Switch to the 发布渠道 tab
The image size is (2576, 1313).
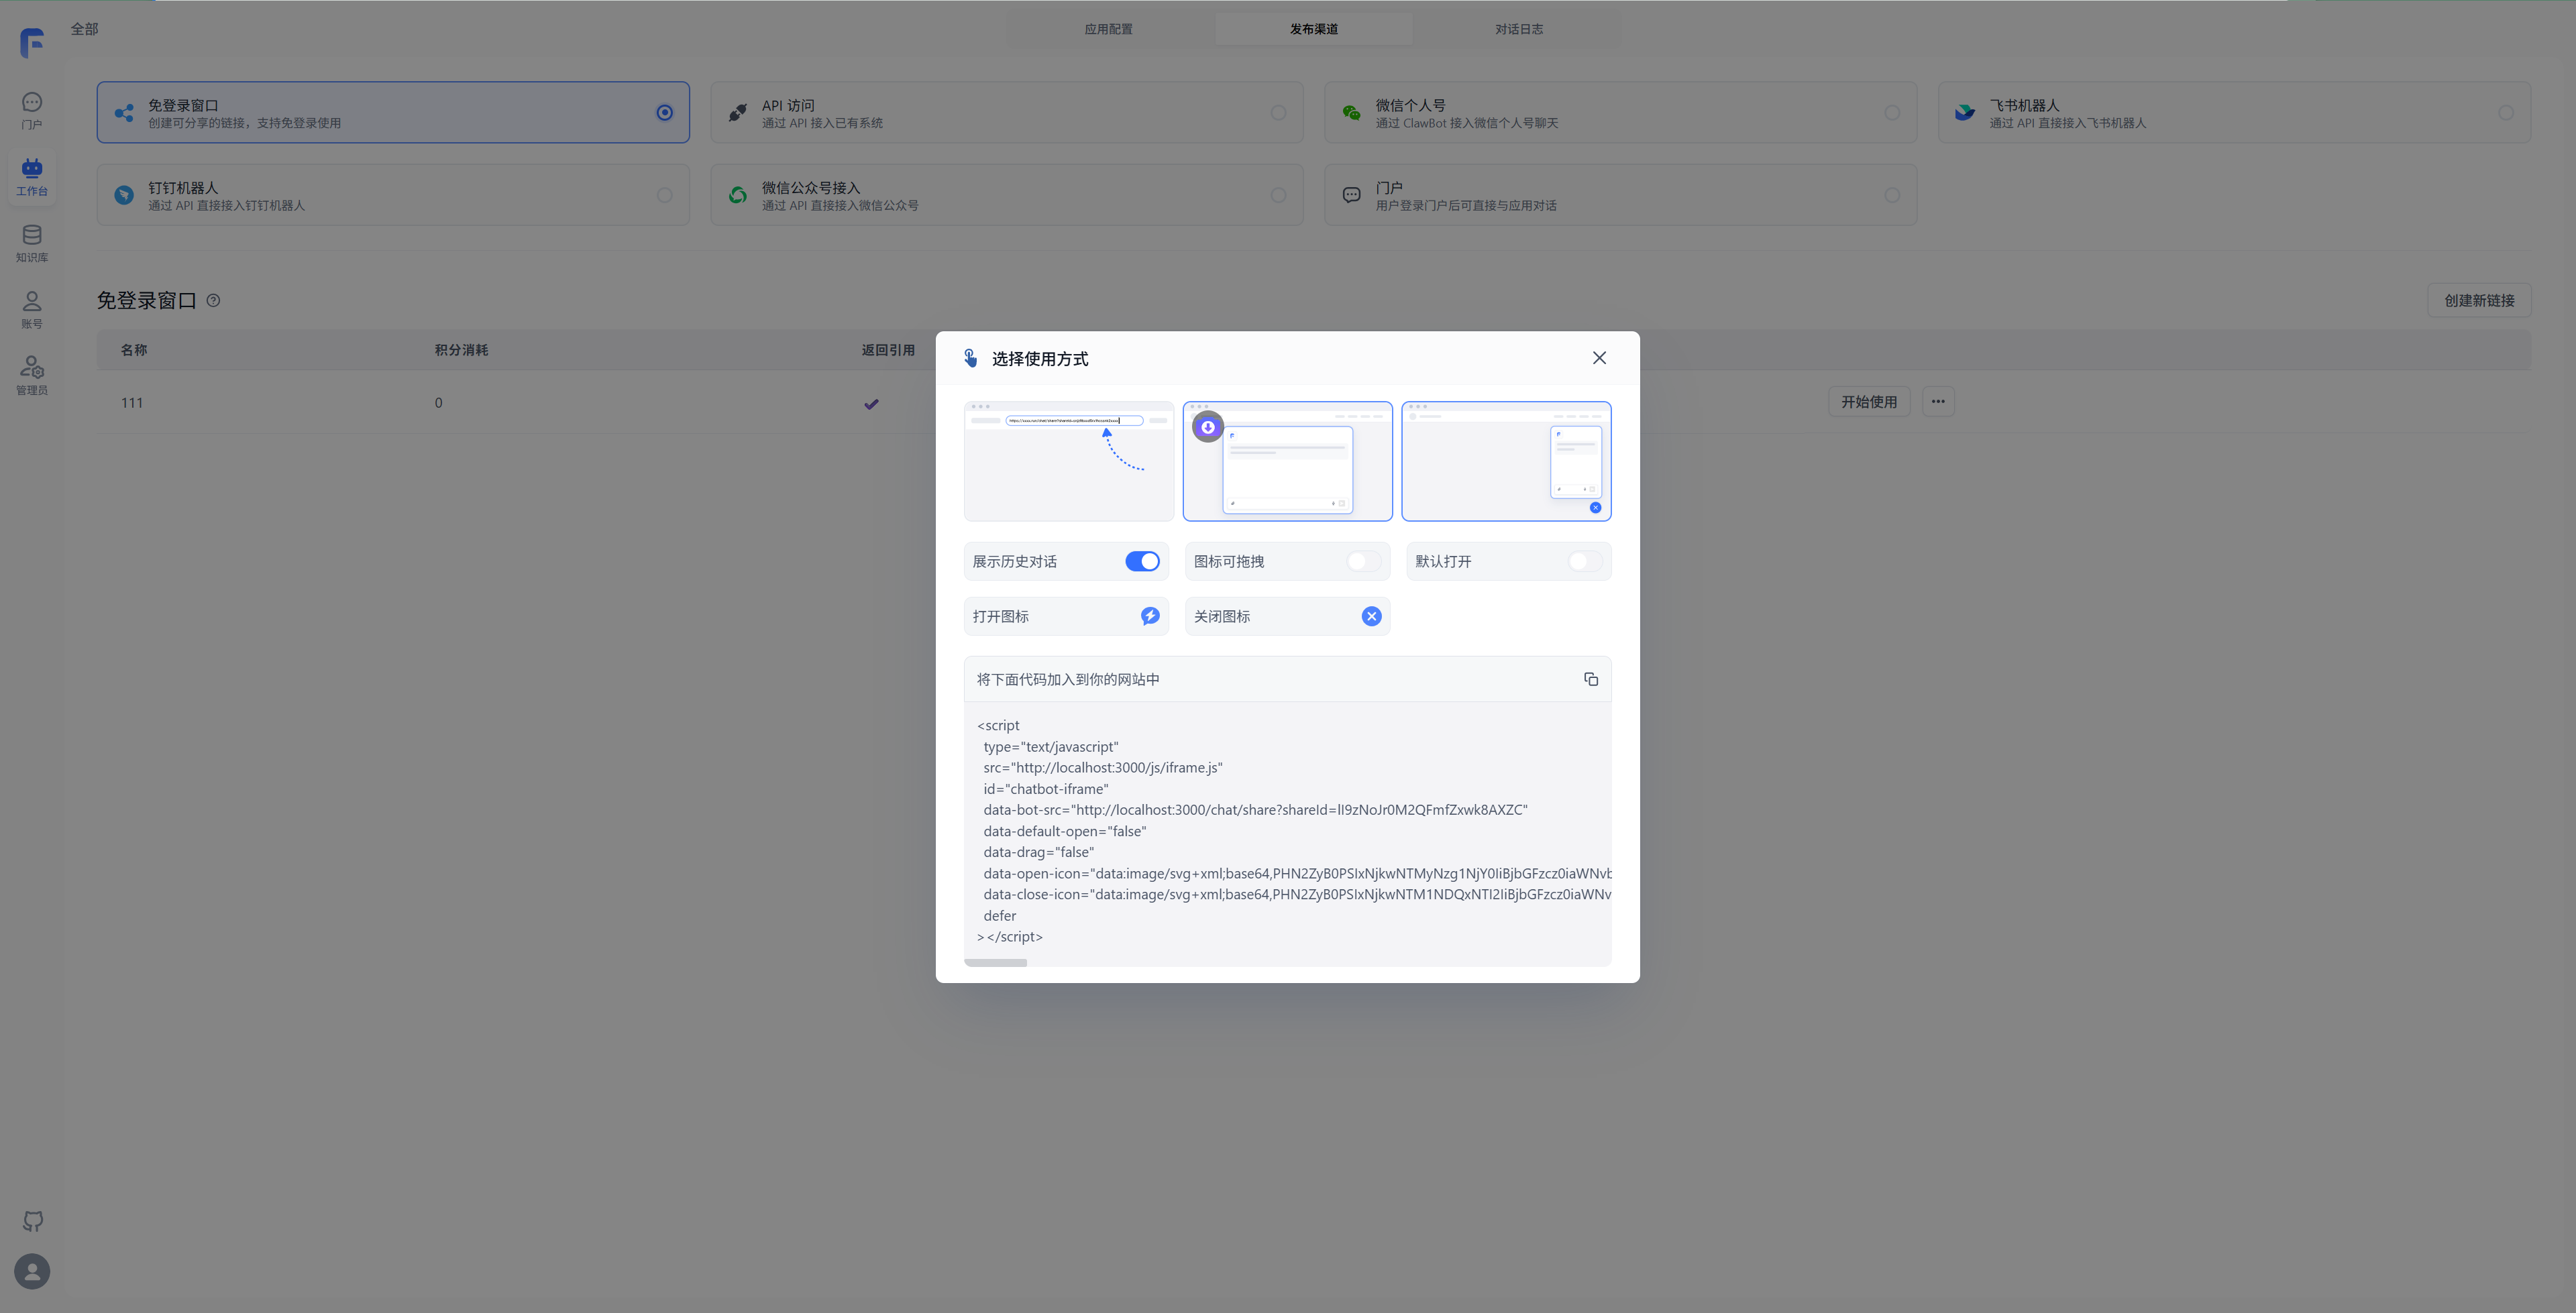(1313, 29)
